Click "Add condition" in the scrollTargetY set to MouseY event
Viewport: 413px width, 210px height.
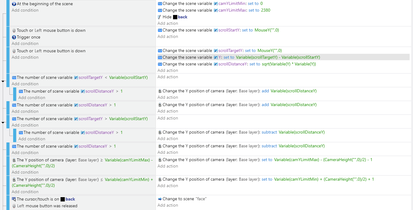pyautogui.click(x=25, y=57)
